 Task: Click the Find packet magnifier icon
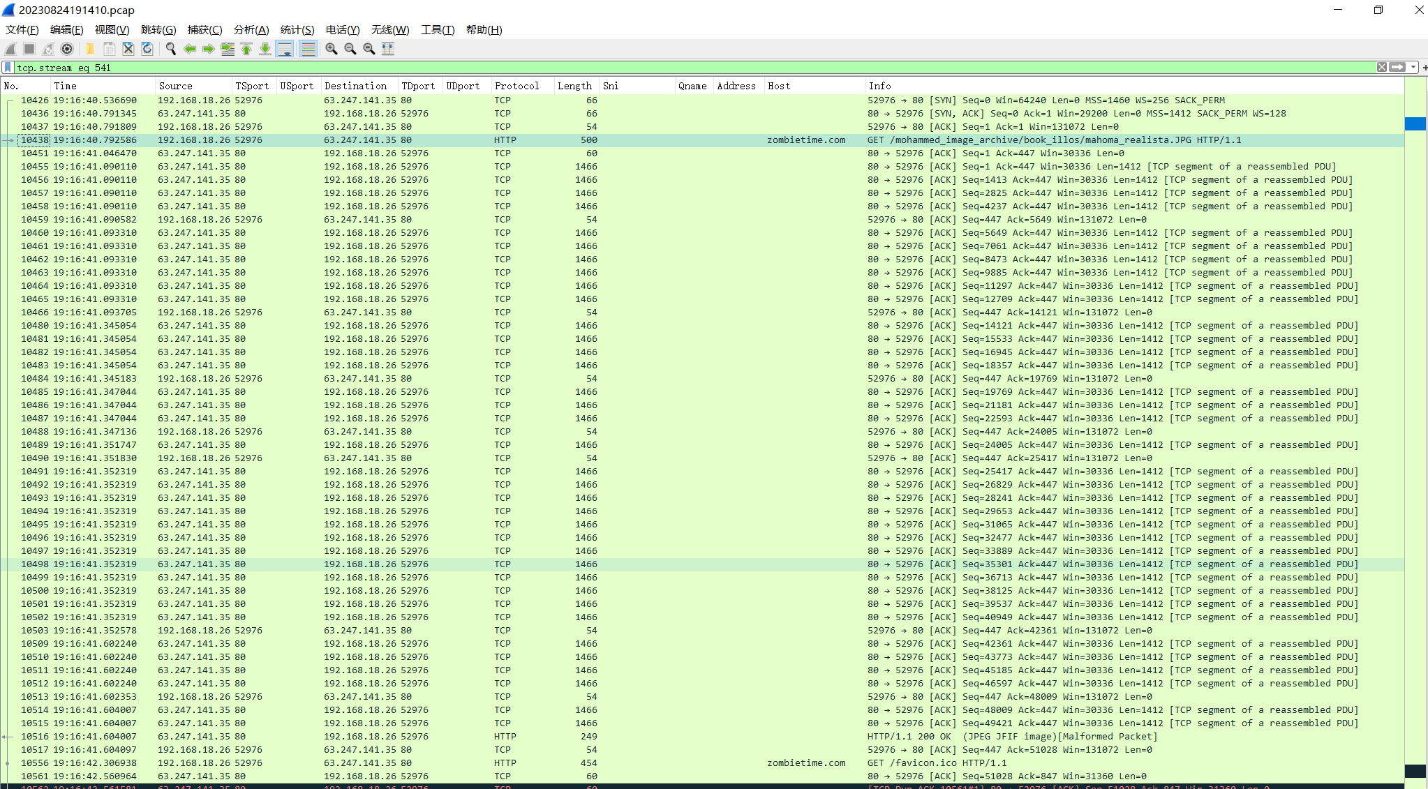[170, 49]
